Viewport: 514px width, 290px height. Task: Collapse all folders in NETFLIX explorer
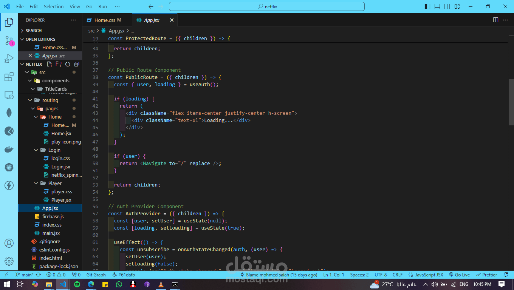[77, 64]
